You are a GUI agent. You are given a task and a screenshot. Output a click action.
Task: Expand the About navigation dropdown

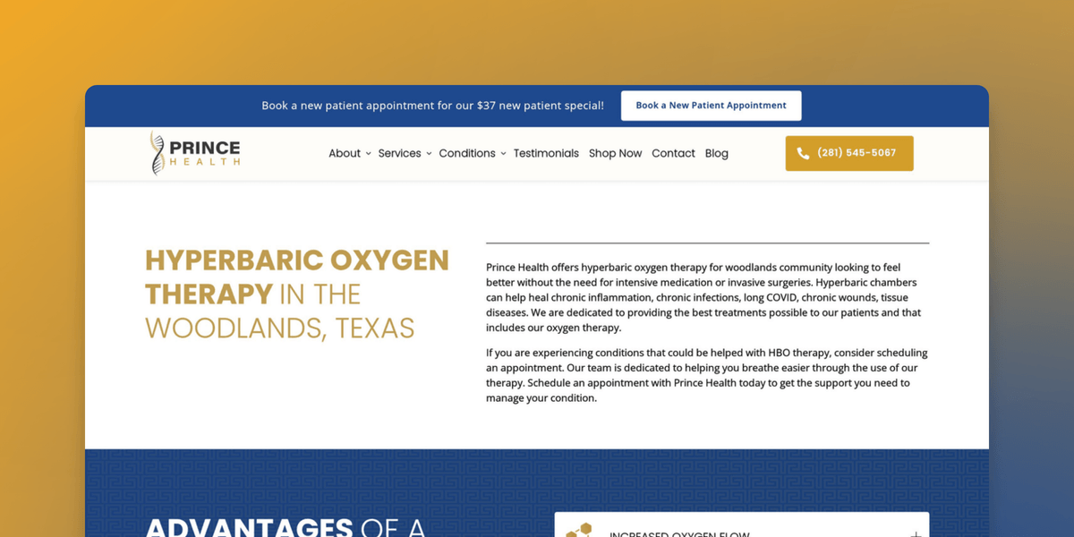point(367,153)
